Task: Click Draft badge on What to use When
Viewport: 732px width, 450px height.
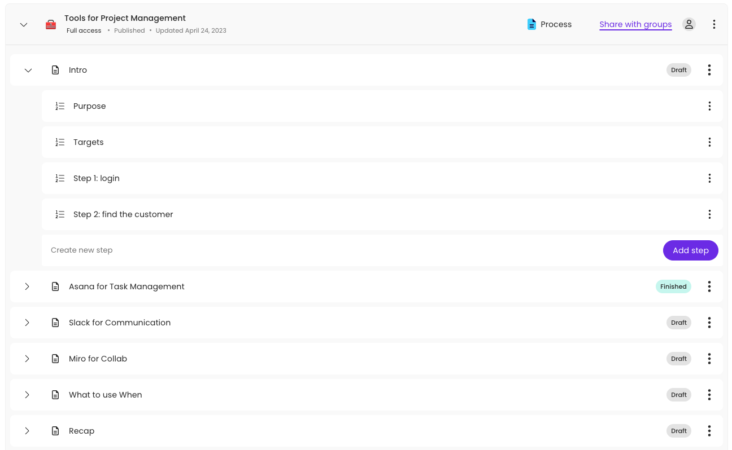Action: tap(678, 395)
